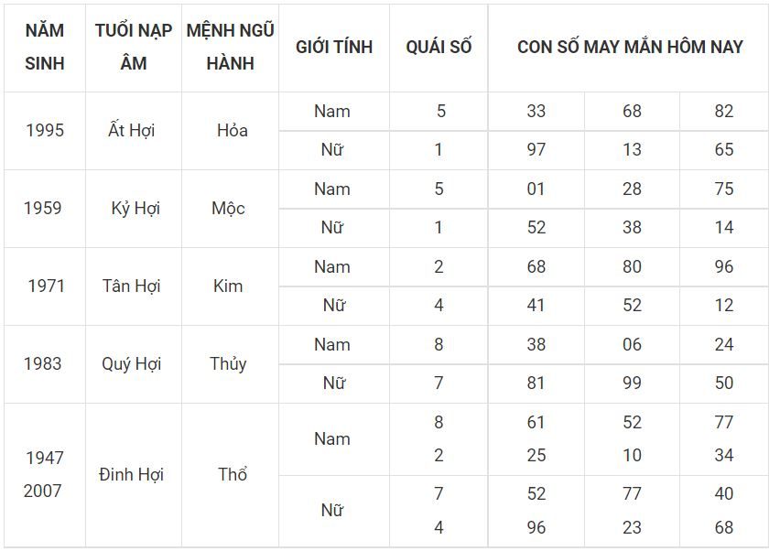Select the Thổ element cell
Screen dimensions: 780x551
tap(231, 475)
